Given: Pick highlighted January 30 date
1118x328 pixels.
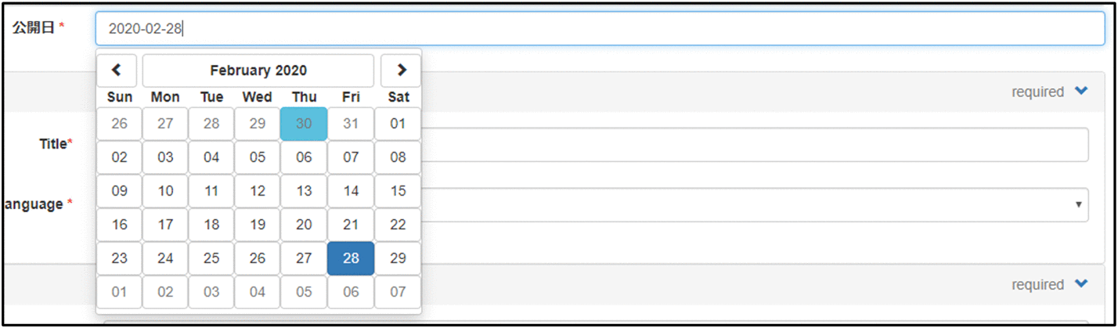Looking at the screenshot, I should point(304,124).
